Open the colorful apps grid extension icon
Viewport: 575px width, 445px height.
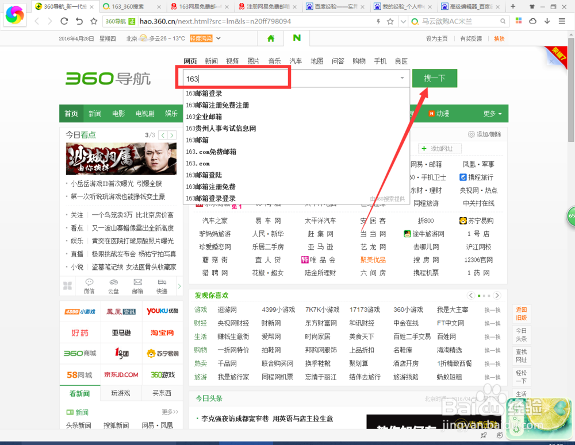[x=519, y=21]
